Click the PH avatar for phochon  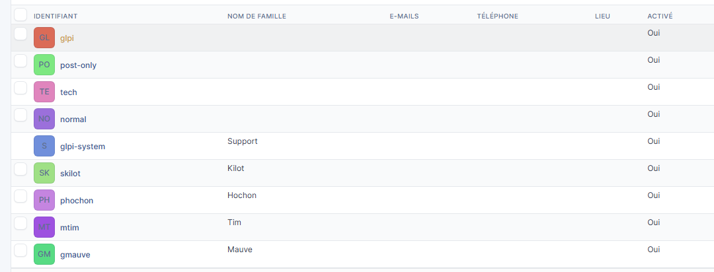point(44,200)
